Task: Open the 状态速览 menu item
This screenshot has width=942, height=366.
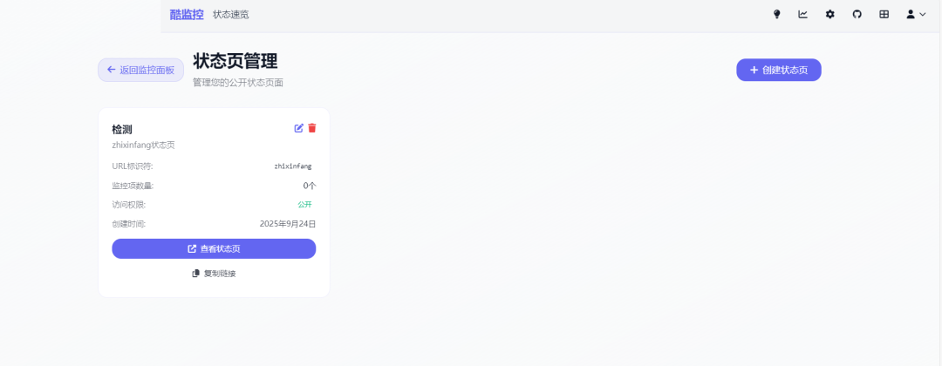Action: pyautogui.click(x=231, y=15)
